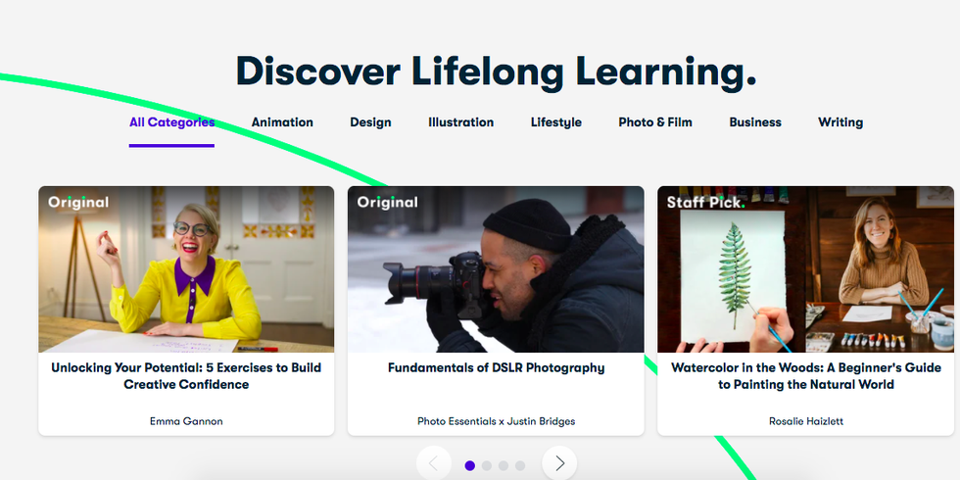Go to the third carousel page dot
Viewport: 960px width, 480px height.
[x=504, y=466]
